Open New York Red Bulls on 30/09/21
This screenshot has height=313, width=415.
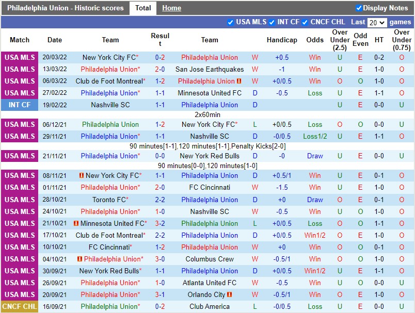pos(109,271)
